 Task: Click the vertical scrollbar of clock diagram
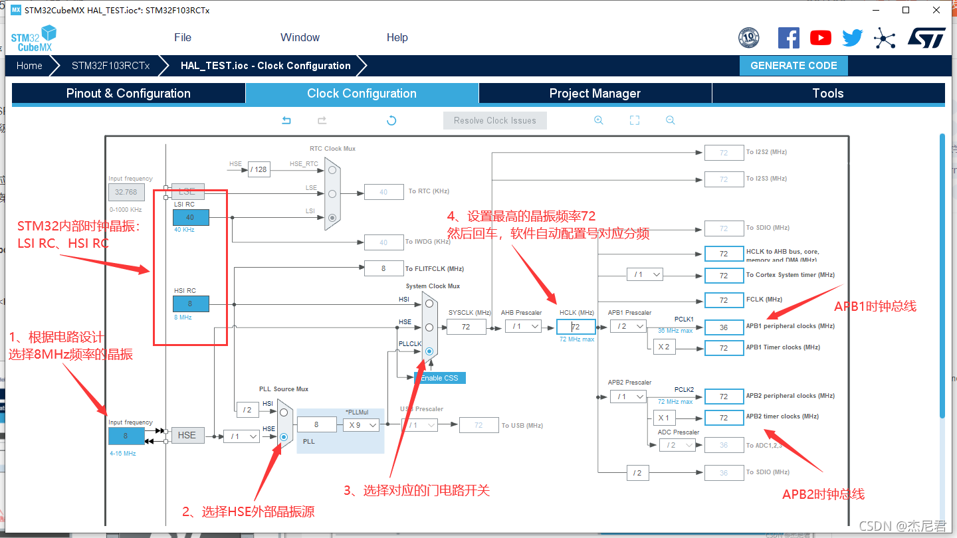coord(942,276)
